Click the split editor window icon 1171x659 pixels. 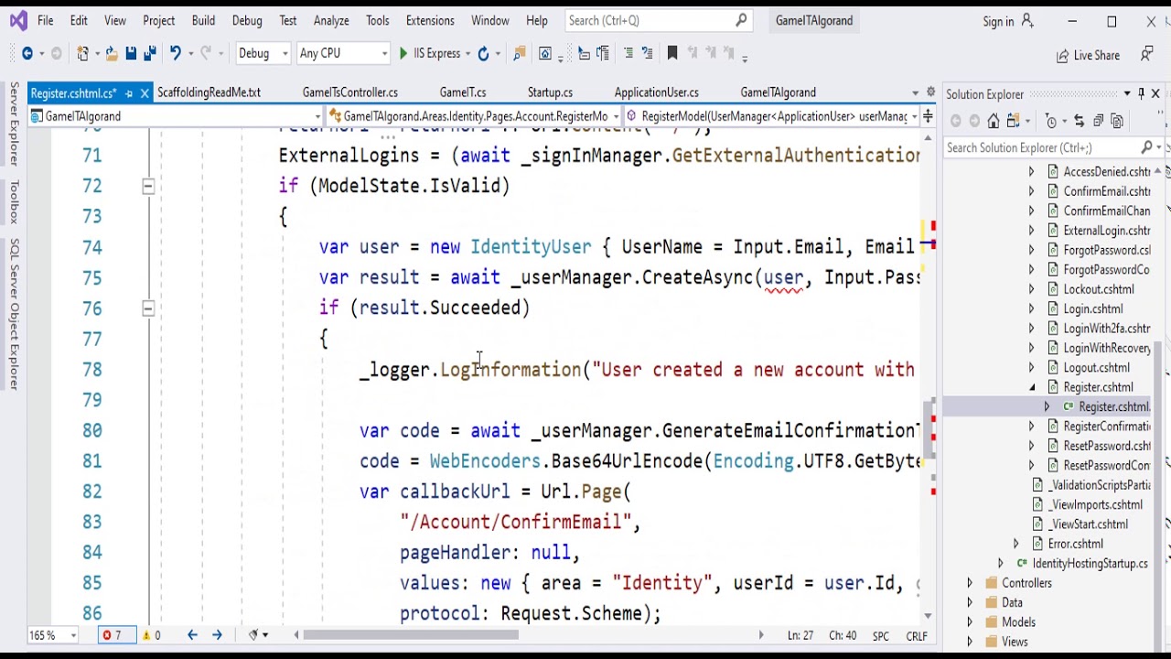point(928,116)
